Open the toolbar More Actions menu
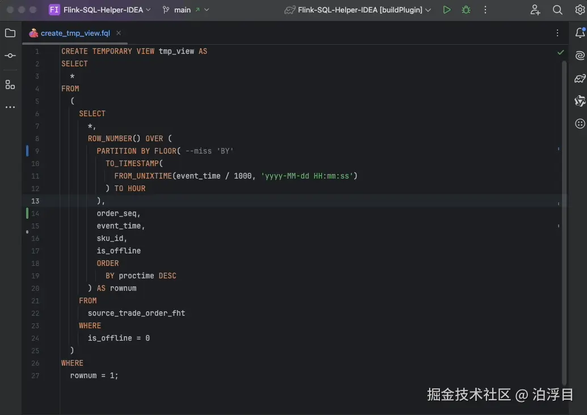This screenshot has width=587, height=415. pyautogui.click(x=485, y=10)
